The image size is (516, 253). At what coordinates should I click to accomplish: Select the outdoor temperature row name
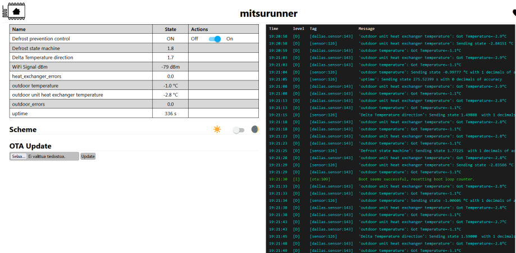point(35,85)
